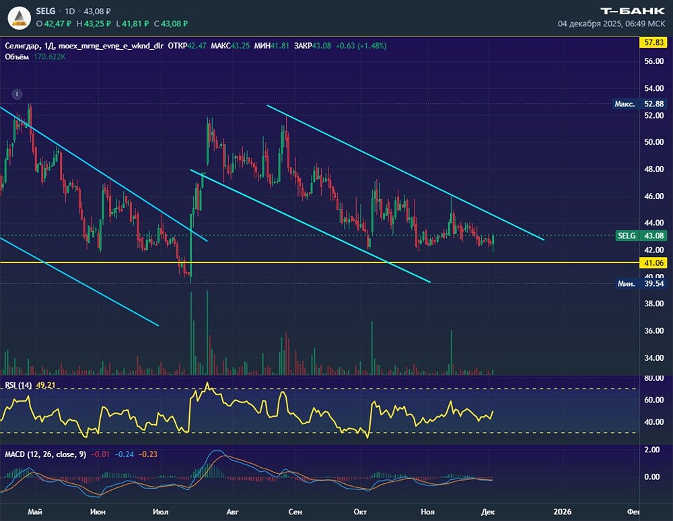Click the circular info icon on chart
Viewport: 673px width, 521px height.
coord(17,94)
